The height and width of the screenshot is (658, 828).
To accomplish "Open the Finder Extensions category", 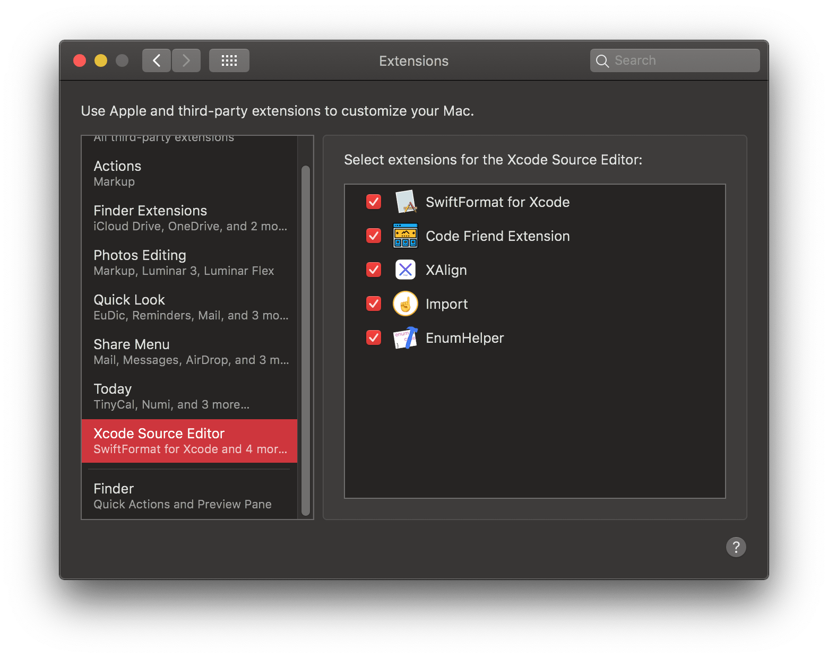I will coord(189,218).
